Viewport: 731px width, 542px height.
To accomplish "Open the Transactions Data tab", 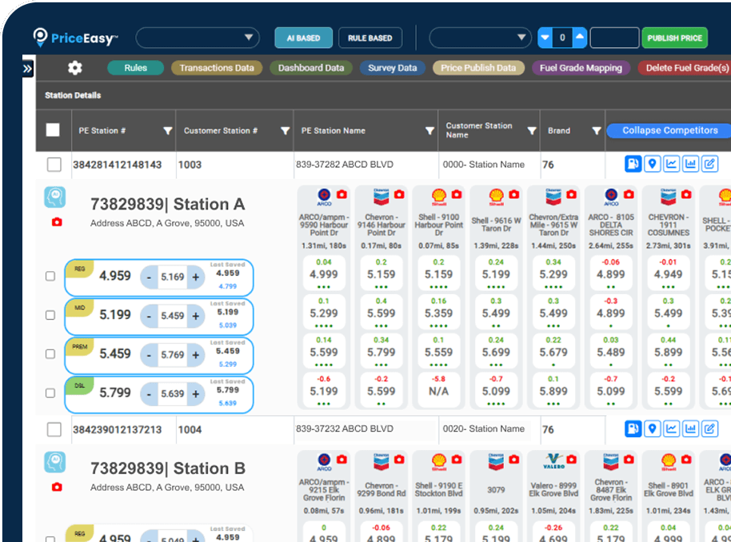I will 217,68.
